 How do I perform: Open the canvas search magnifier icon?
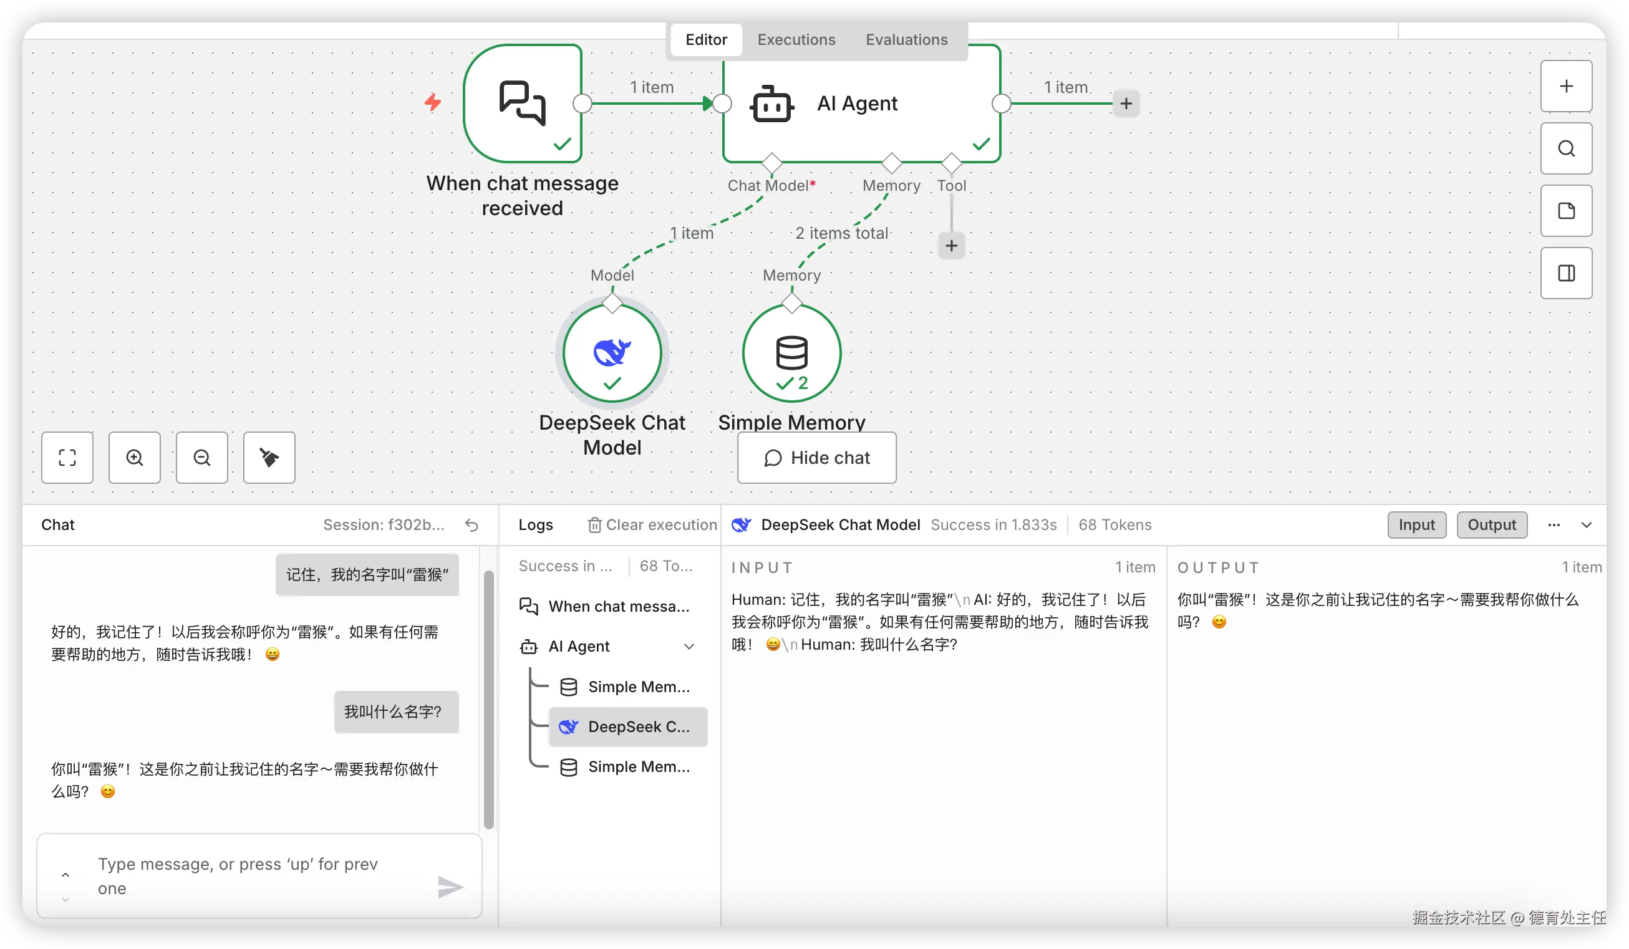pyautogui.click(x=1565, y=148)
